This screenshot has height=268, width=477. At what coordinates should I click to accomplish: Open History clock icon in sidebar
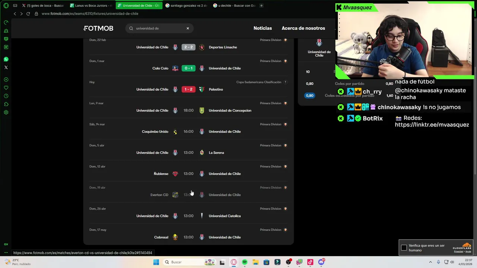(6, 96)
